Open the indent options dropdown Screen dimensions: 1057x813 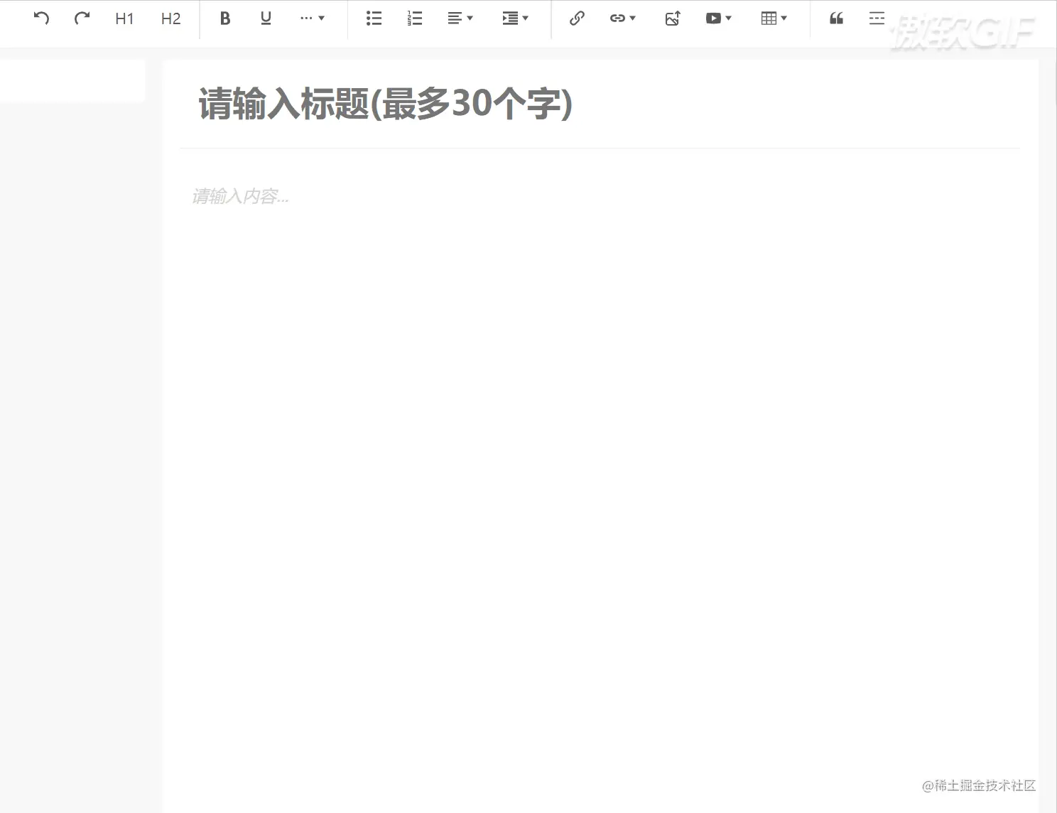(515, 18)
